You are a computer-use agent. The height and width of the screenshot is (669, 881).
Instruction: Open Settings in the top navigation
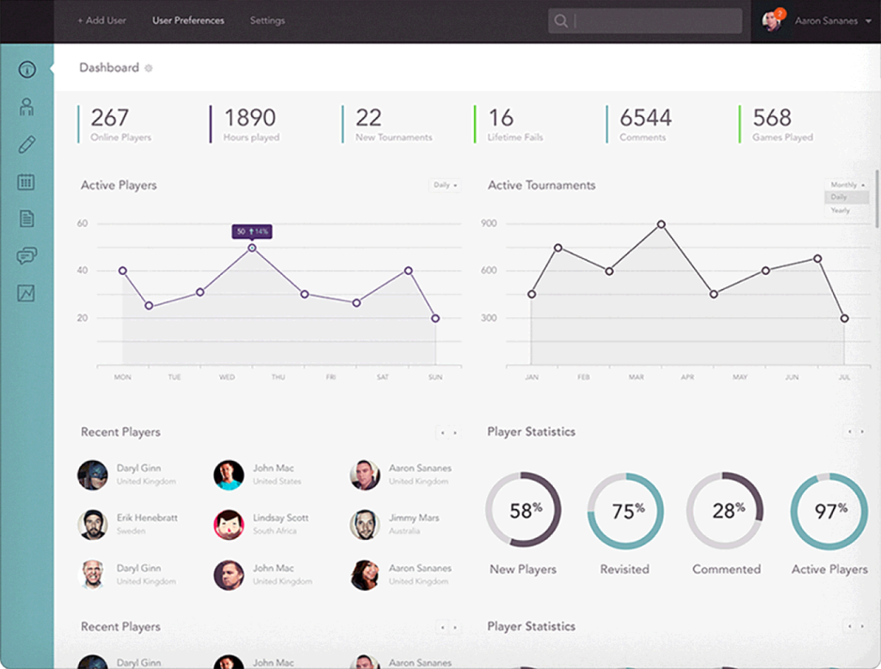tap(267, 21)
